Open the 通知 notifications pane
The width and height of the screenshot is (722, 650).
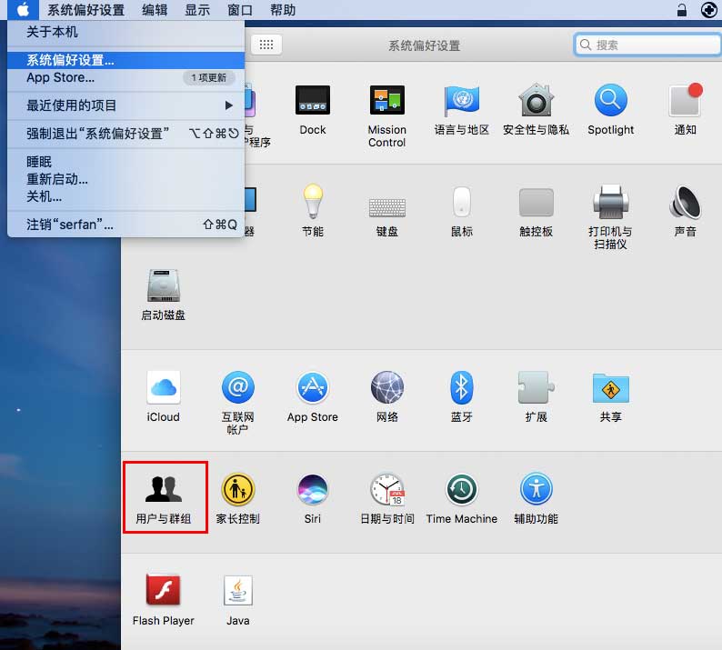pos(685,100)
